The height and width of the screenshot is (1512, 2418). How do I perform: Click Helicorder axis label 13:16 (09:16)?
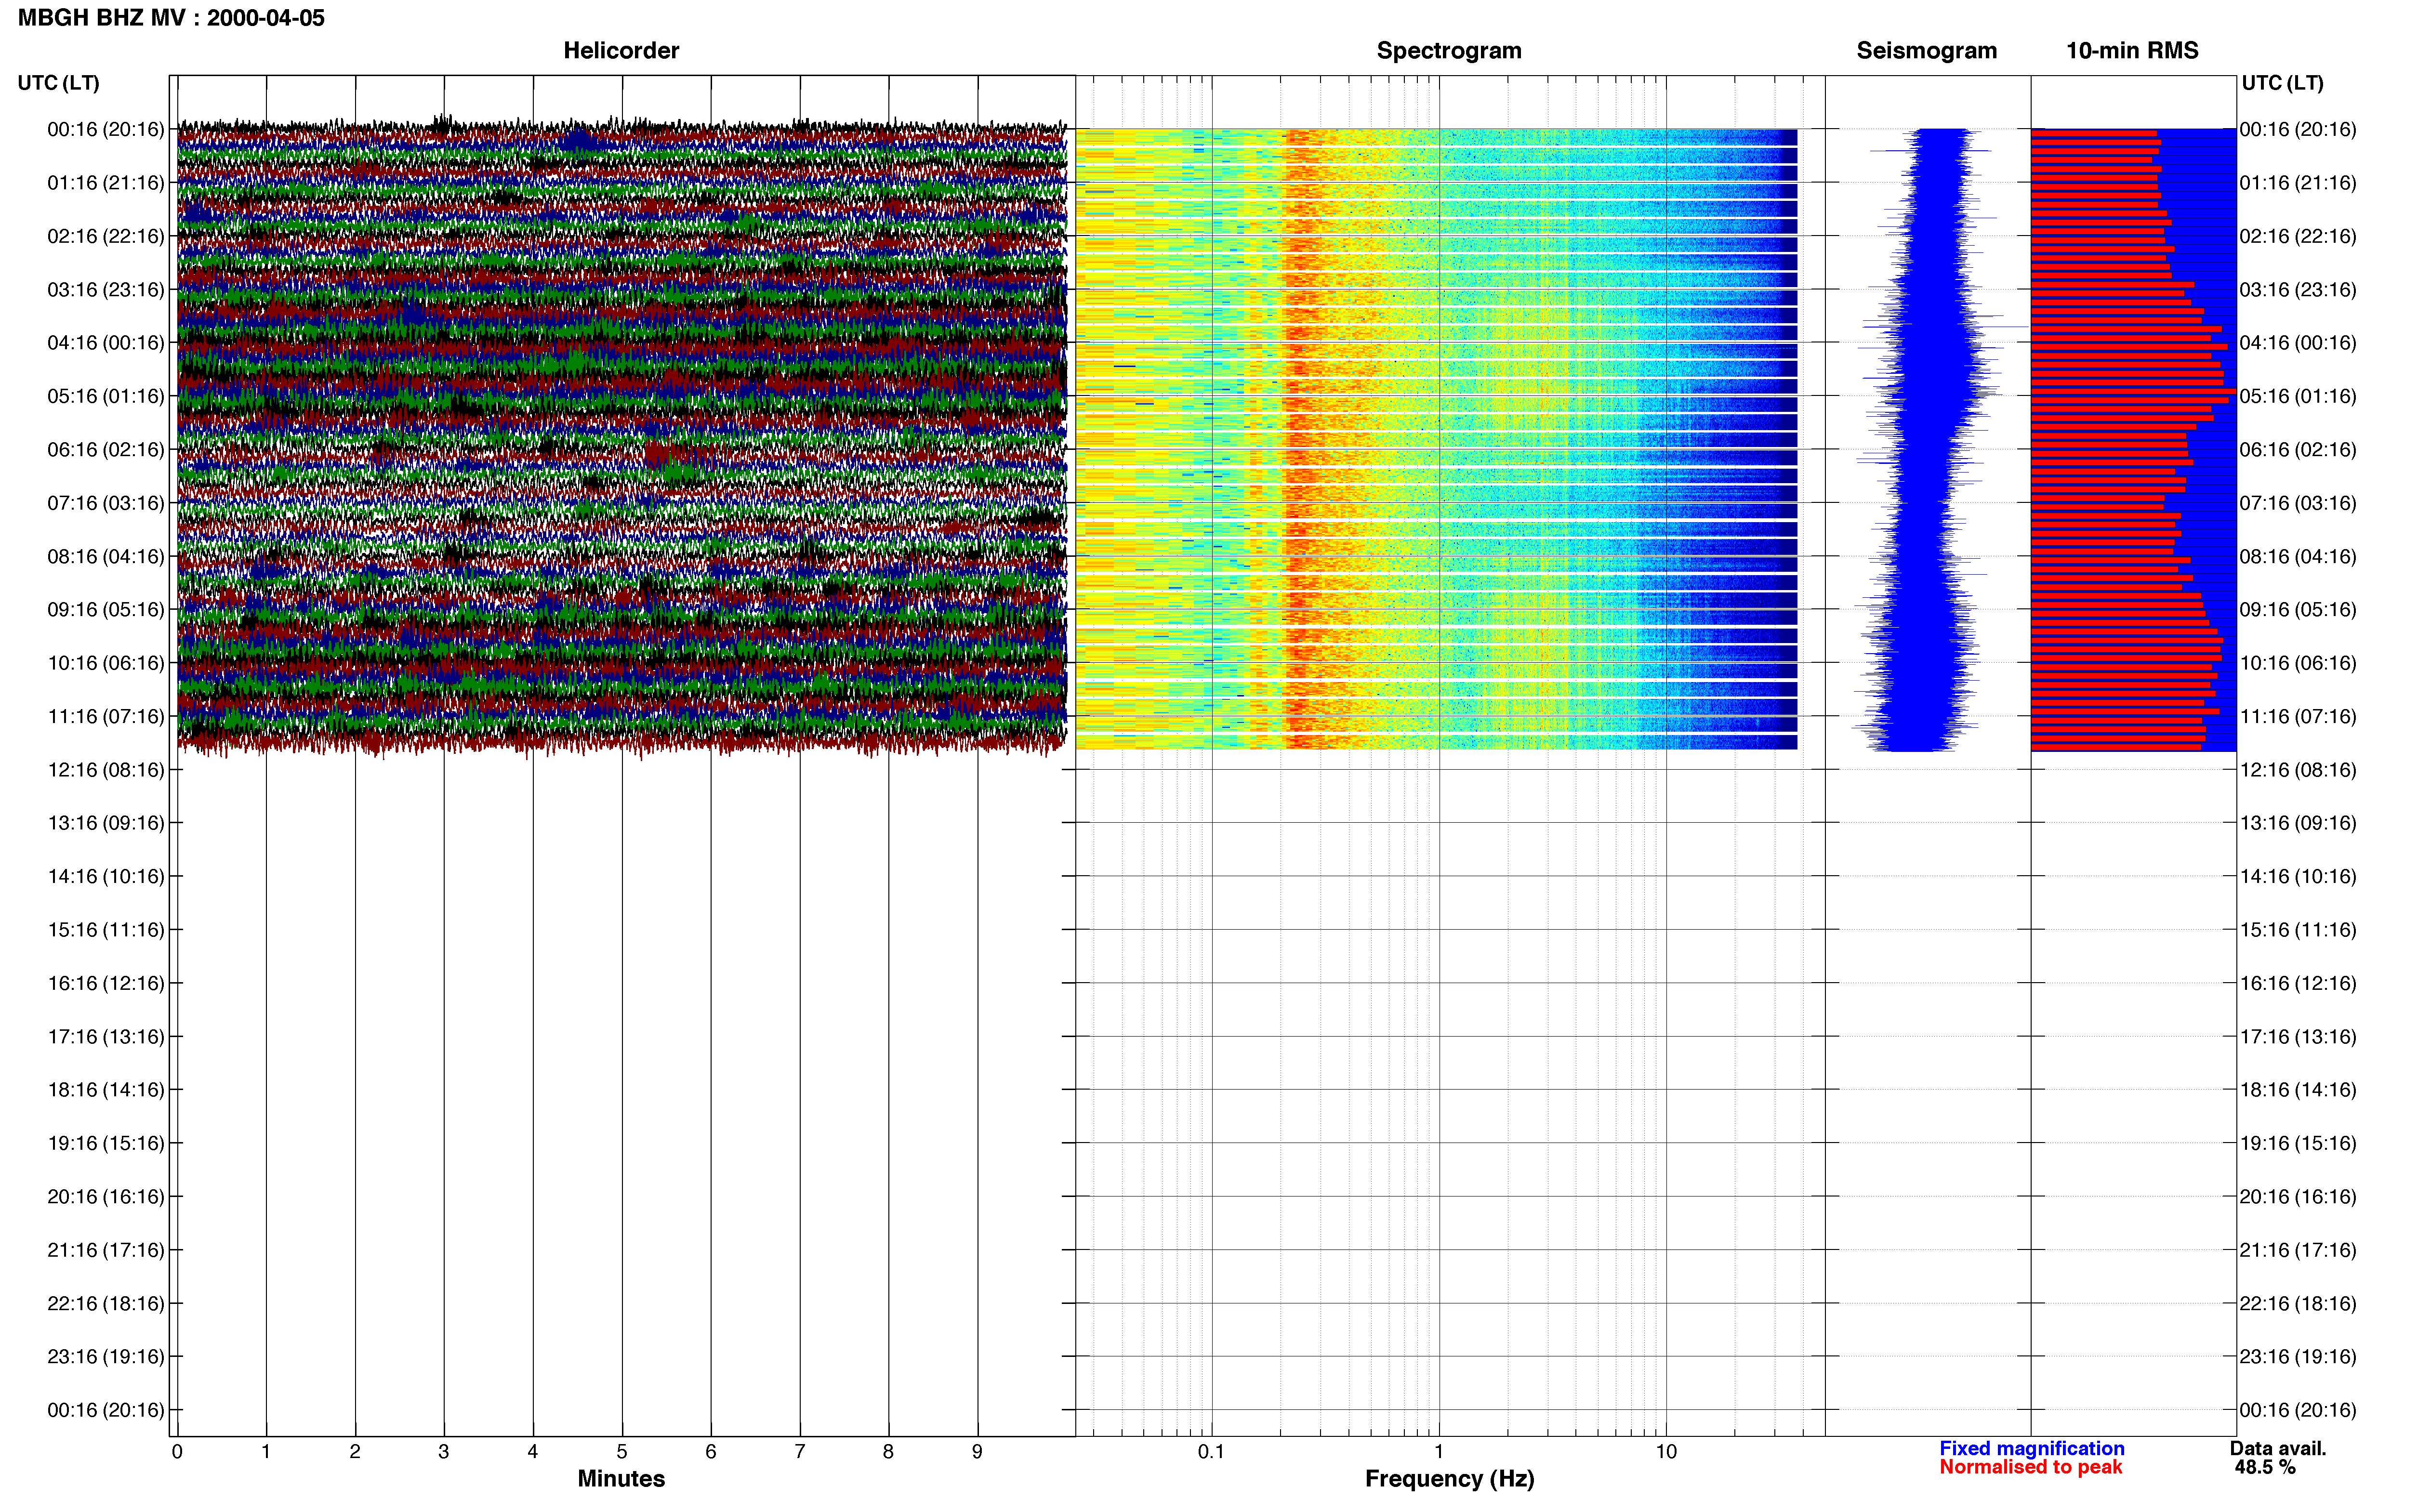[x=106, y=823]
